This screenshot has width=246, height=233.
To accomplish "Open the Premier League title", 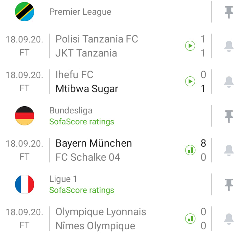I will pyautogui.click(x=80, y=12).
